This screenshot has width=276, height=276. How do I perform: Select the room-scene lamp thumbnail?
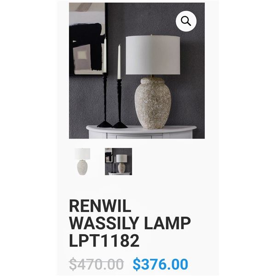click(x=119, y=161)
